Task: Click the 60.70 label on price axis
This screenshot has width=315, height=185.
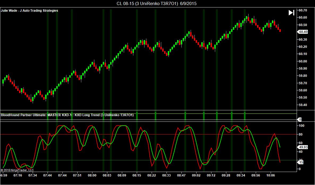Action: click(x=303, y=10)
